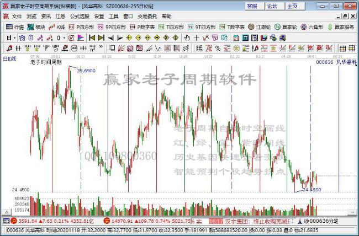This screenshot has width=359, height=236.
Task: Click the 日K线 chart label
Action: tap(9, 59)
